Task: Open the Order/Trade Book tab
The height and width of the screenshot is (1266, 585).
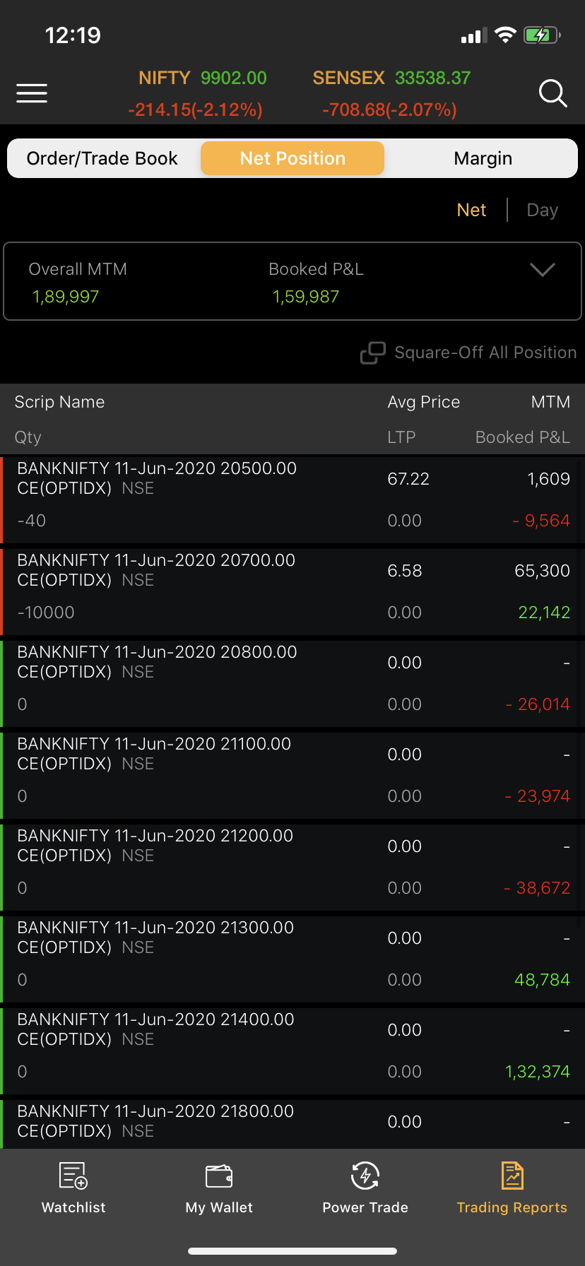Action: coord(102,158)
